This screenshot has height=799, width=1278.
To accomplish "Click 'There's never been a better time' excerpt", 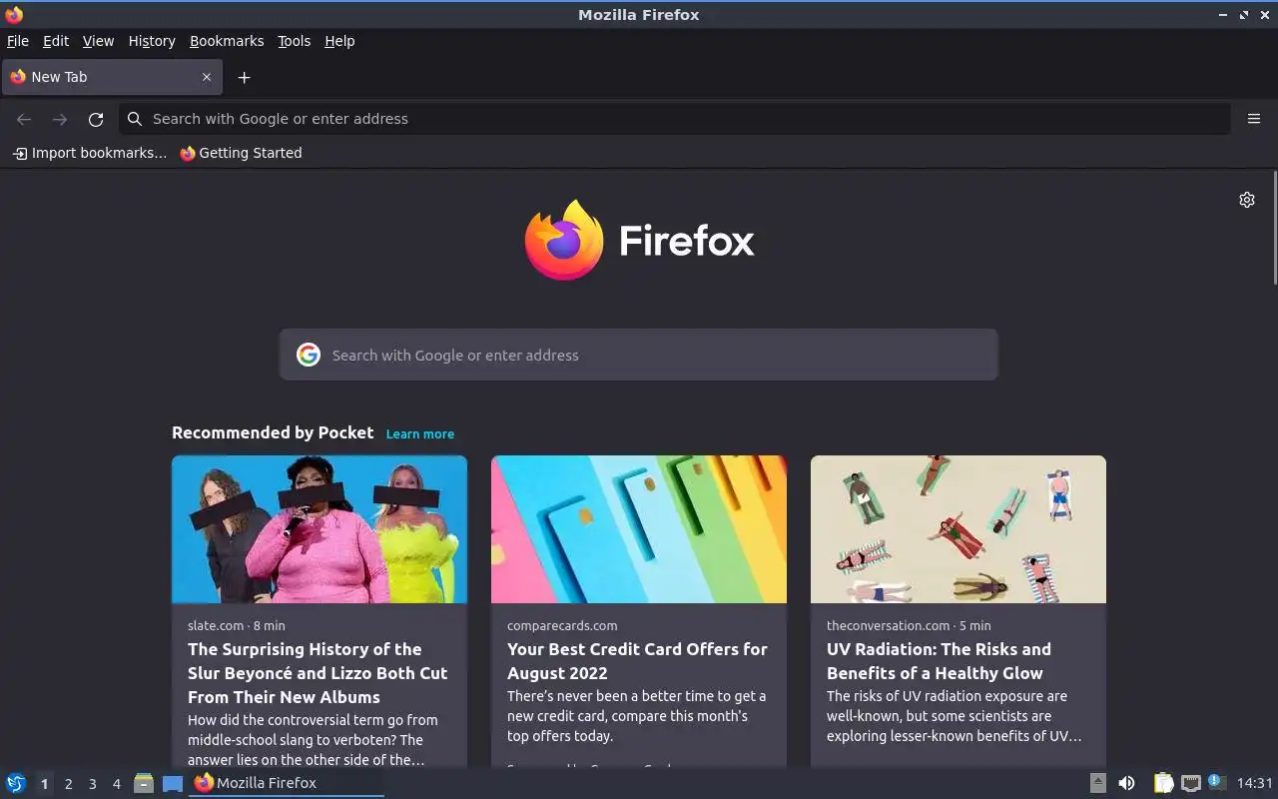I will tap(636, 716).
